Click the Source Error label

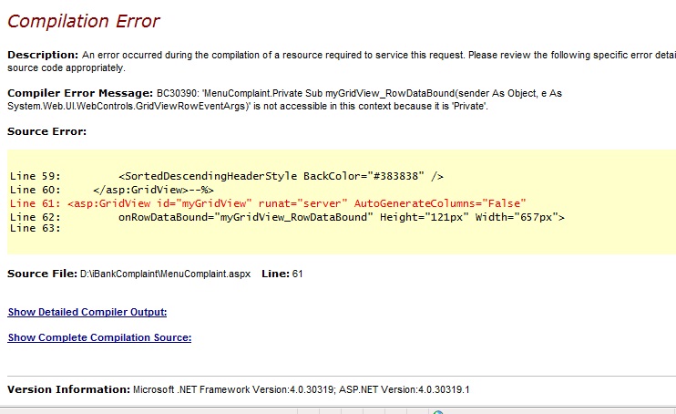pyautogui.click(x=46, y=131)
